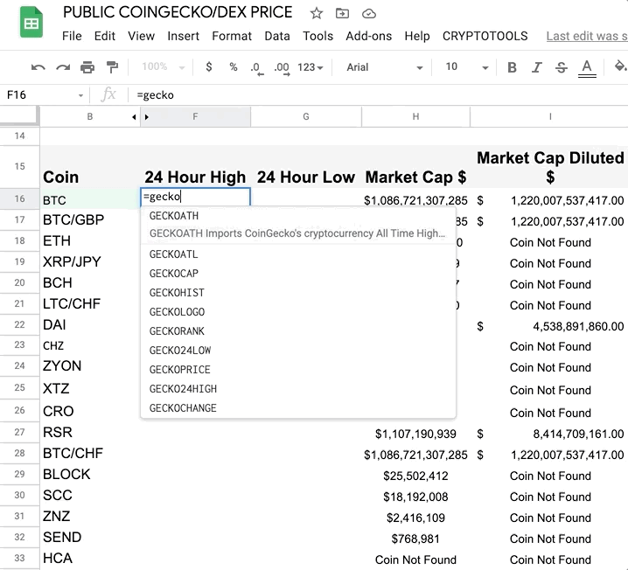Open the Format menu
This screenshot has width=628, height=570.
point(232,36)
